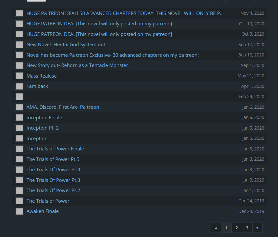The height and width of the screenshot is (237, 278).
Task: Click the icon next to Inception Pt. 2
Action: click(x=19, y=128)
